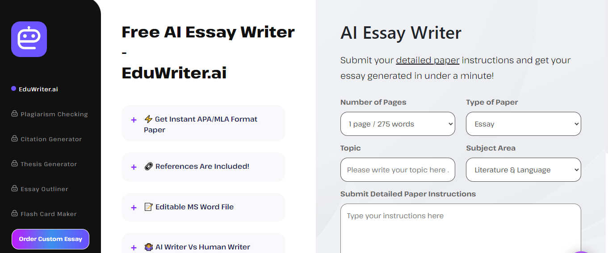Expand the Editable MS Word File item
The image size is (608, 253).
tap(203, 207)
